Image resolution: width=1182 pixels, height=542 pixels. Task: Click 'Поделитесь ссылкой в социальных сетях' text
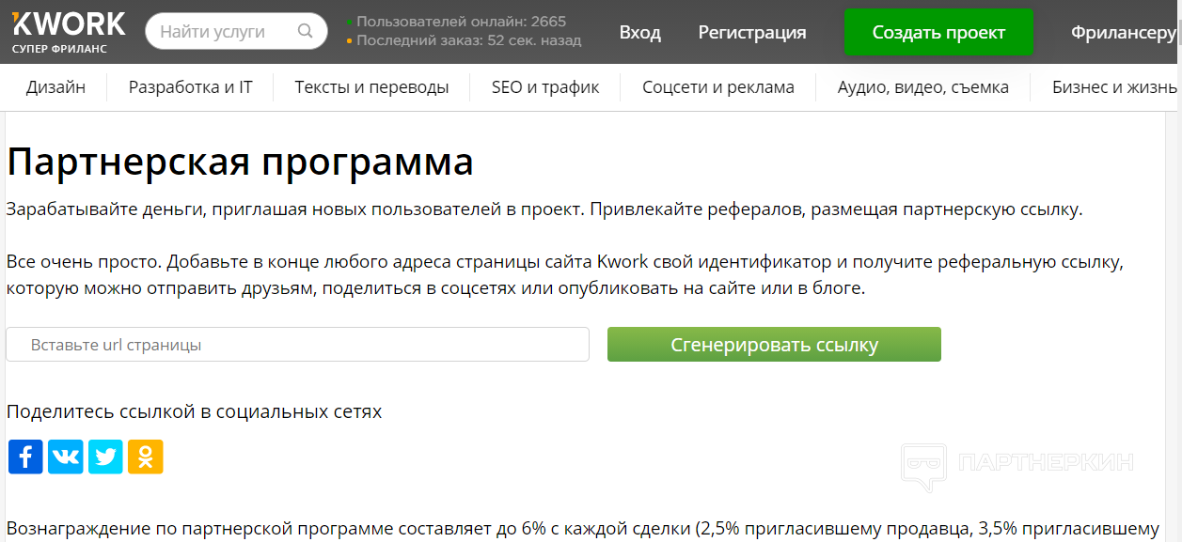tap(194, 411)
